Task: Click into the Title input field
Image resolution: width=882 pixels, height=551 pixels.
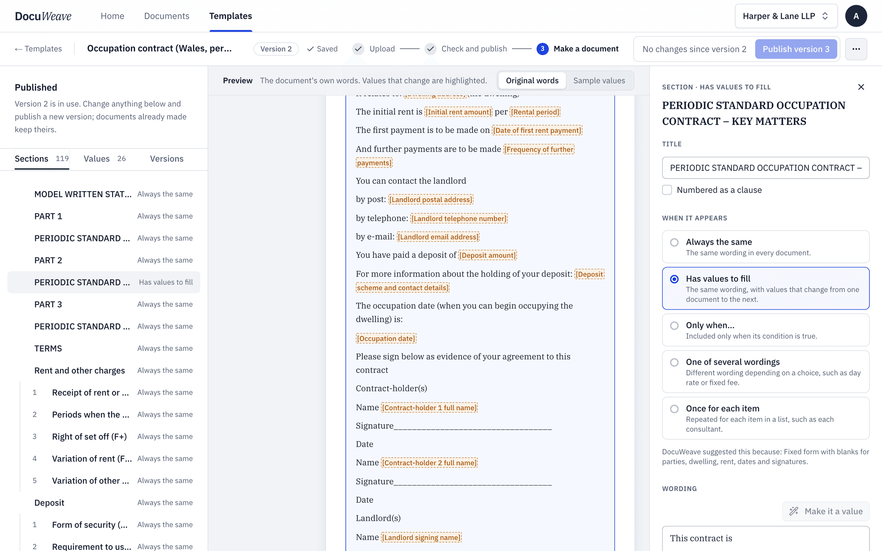Action: (x=766, y=168)
